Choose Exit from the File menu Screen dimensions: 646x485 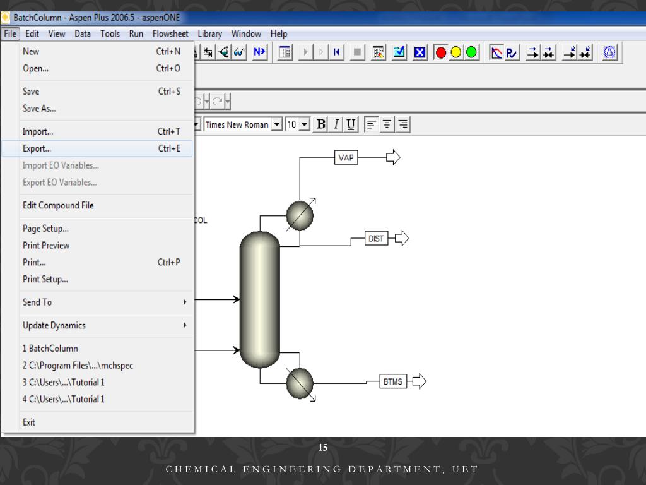click(x=97, y=422)
